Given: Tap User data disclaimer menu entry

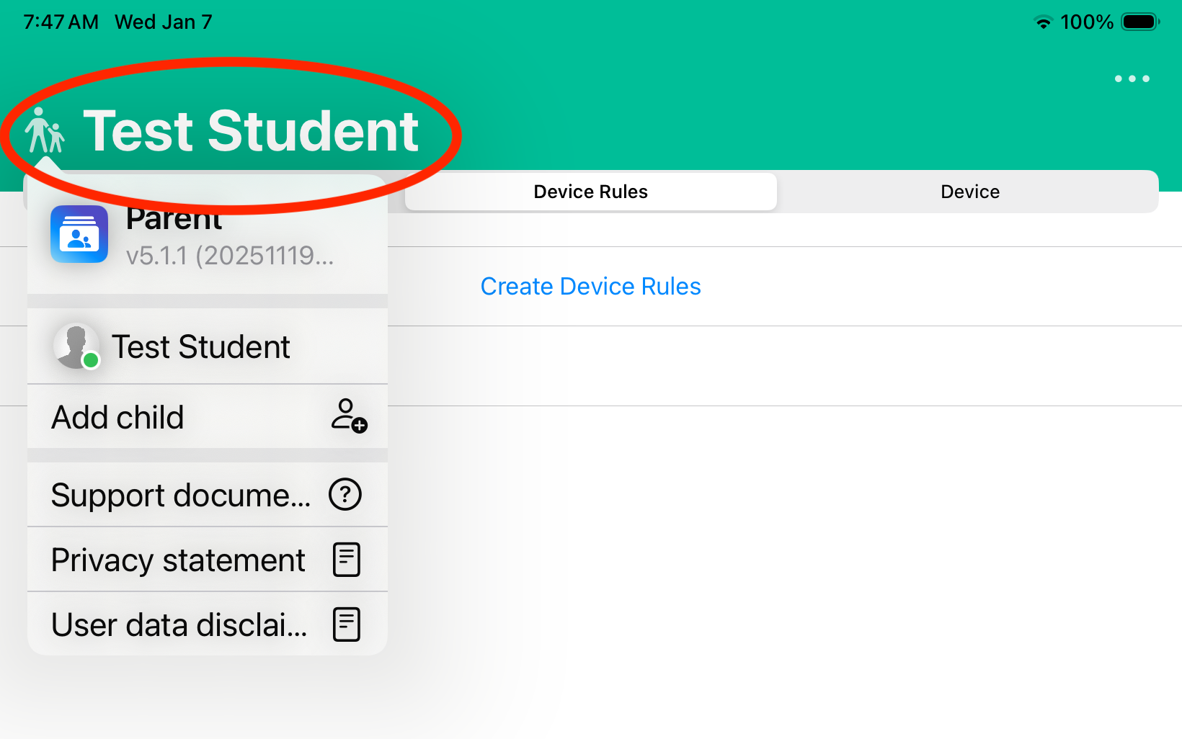Looking at the screenshot, I should 179,624.
